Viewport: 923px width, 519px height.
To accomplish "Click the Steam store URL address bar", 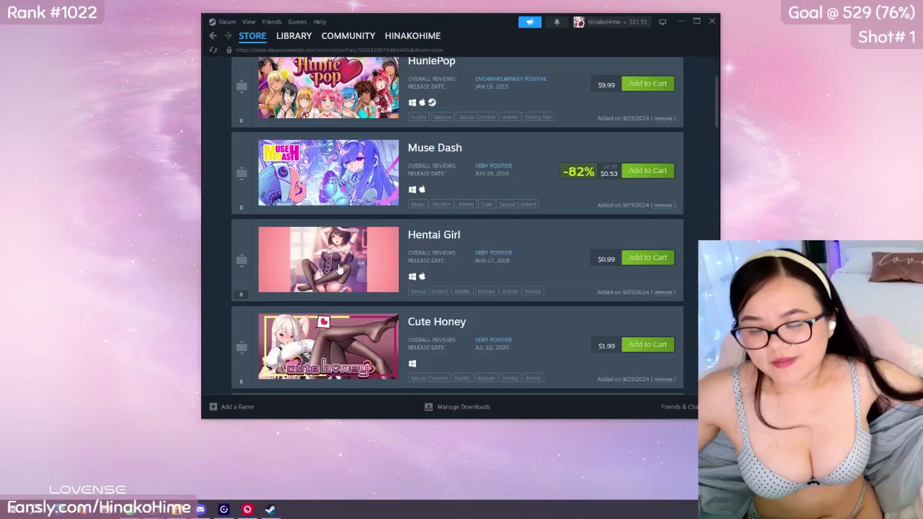I will tap(340, 50).
